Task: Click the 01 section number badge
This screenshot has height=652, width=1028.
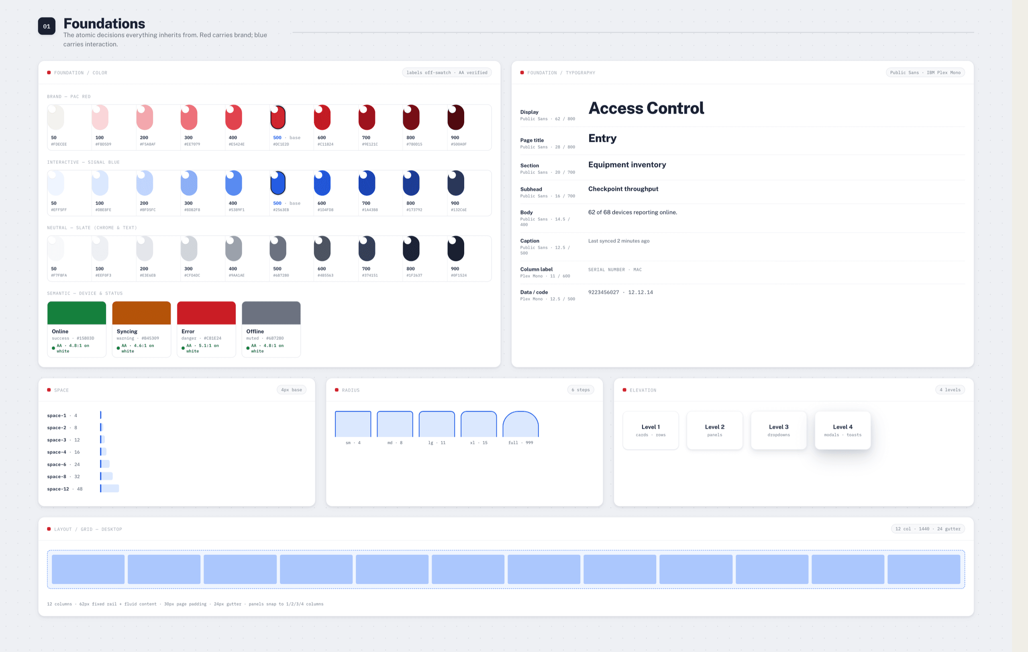Action: point(47,26)
